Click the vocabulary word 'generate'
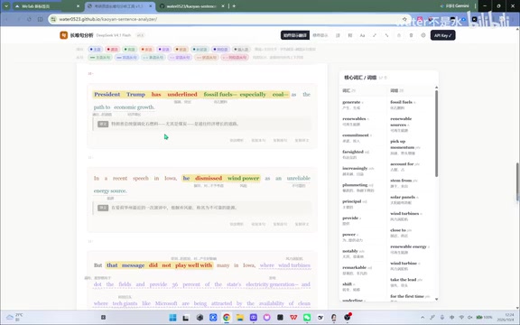This screenshot has width=520, height=325. coord(351,102)
